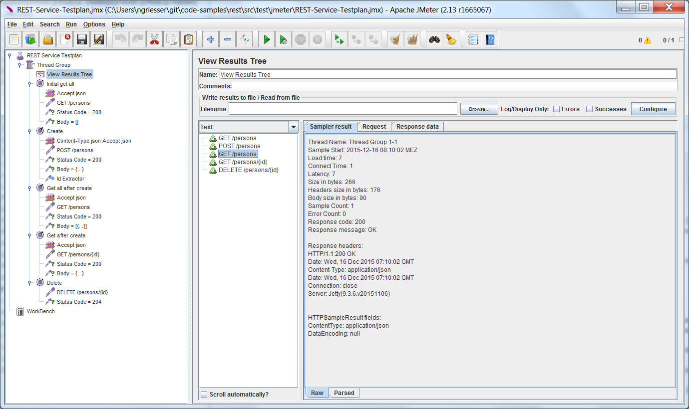Click Save test plan as icon

point(99,39)
